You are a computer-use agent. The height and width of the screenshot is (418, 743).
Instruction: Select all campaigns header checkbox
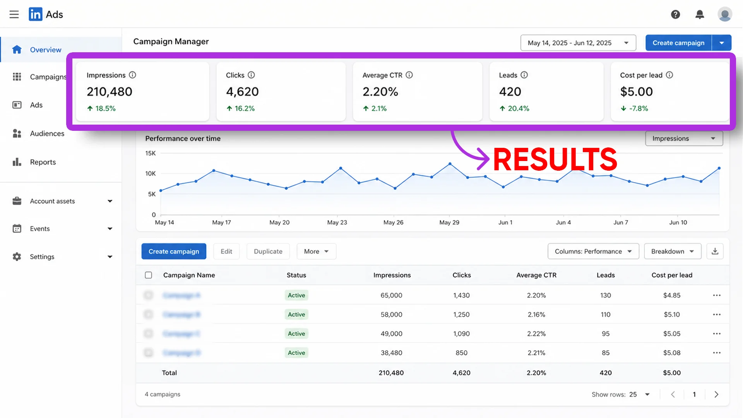(148, 275)
